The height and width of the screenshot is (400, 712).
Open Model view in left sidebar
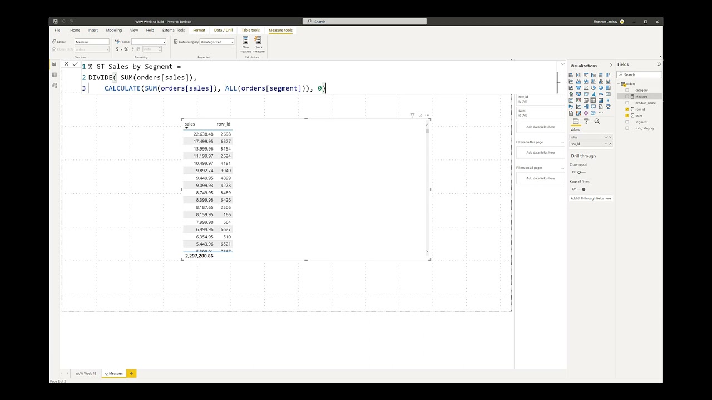click(55, 86)
